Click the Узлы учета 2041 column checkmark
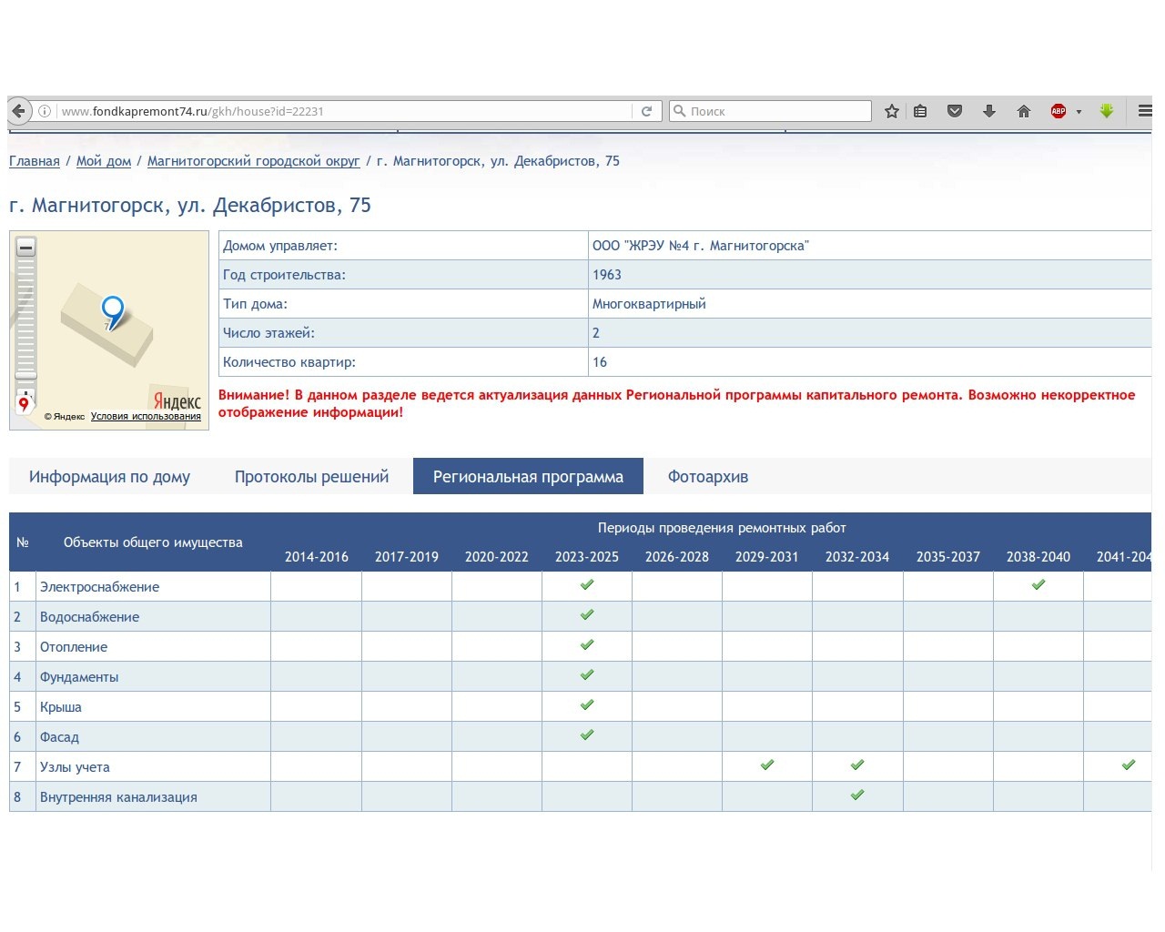The width and height of the screenshot is (1165, 932). point(1129,765)
